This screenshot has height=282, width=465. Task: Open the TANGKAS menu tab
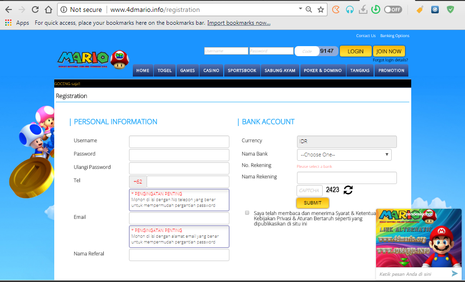click(360, 70)
